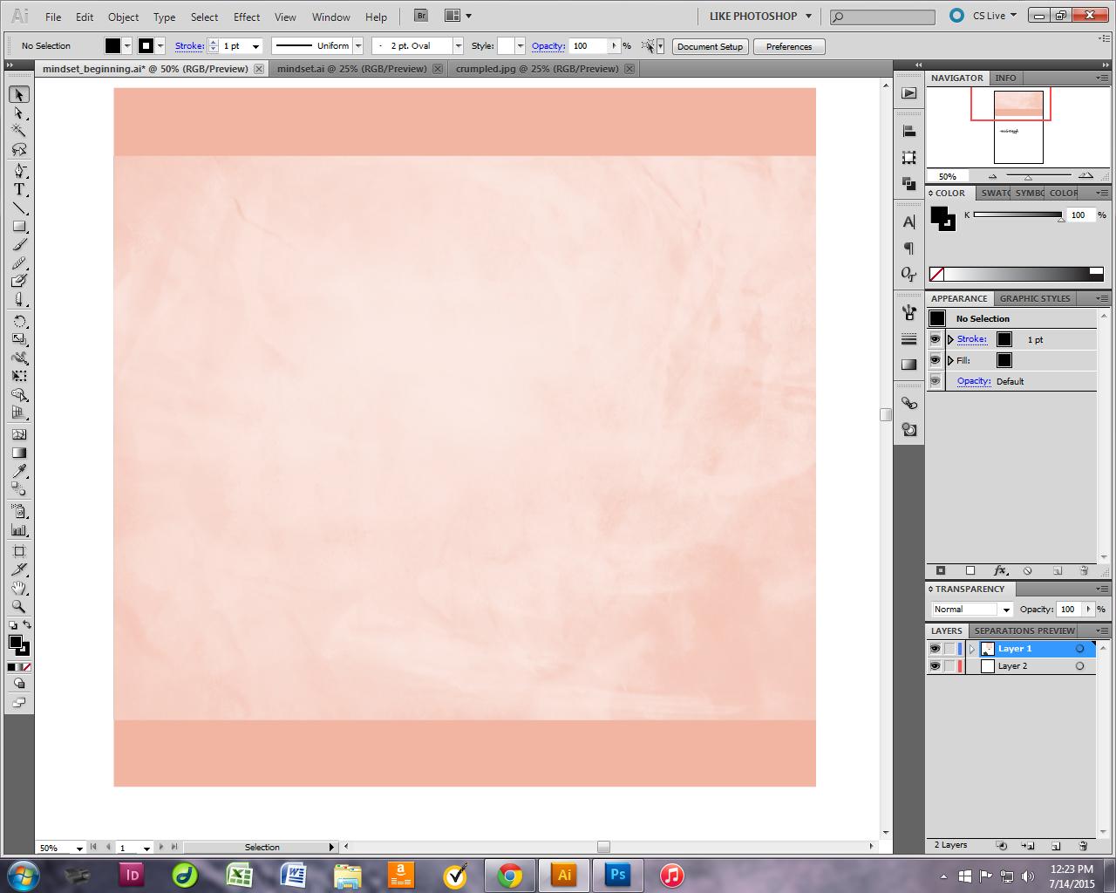Viewport: 1116px width, 893px height.
Task: Select the Pen tool
Action: pos(18,171)
